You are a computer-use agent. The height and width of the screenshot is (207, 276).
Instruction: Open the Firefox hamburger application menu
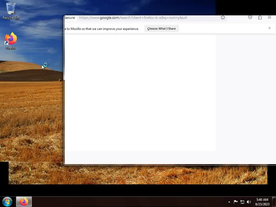[x=270, y=17]
